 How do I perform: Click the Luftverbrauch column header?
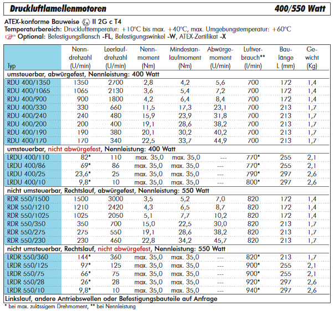point(253,57)
